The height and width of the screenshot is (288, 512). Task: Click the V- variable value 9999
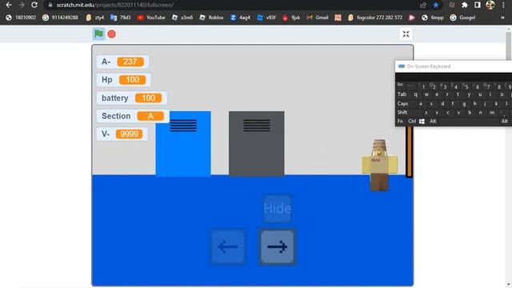(x=129, y=134)
